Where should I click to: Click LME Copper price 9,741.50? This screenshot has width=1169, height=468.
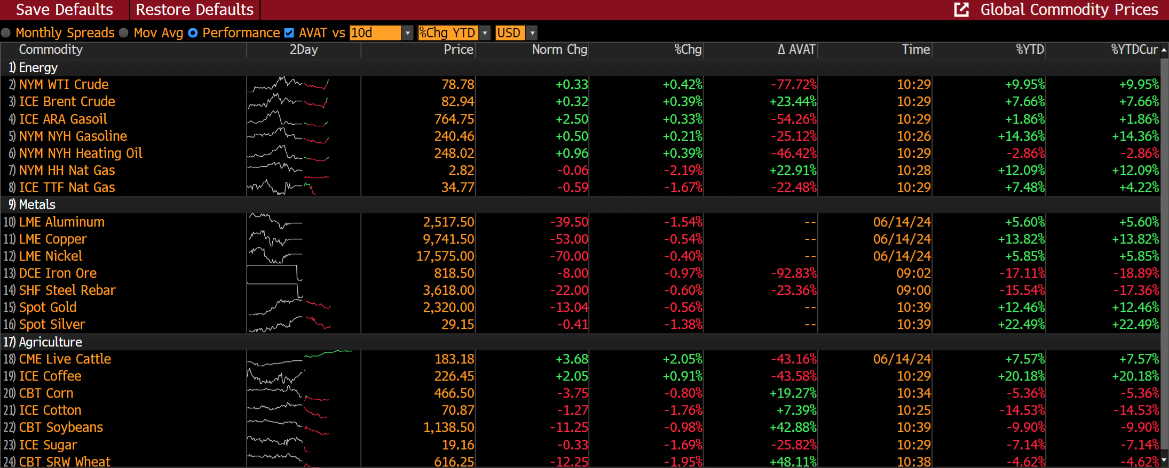[x=448, y=239]
